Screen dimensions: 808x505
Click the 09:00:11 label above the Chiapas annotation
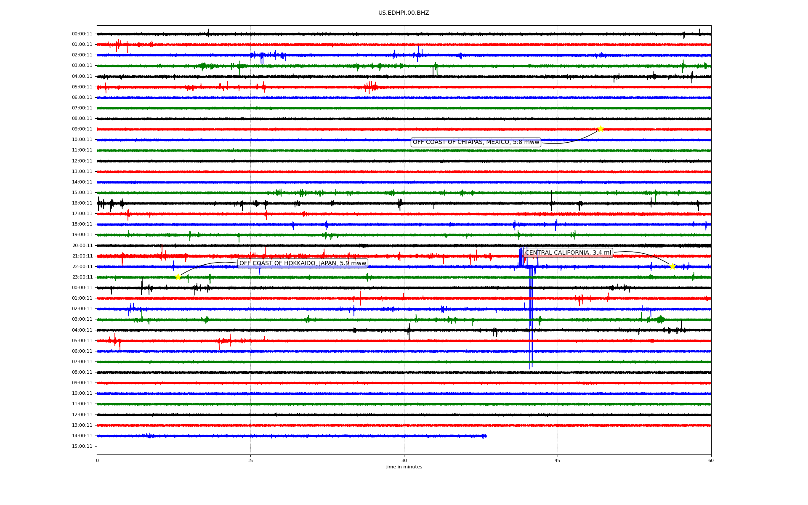tap(82, 129)
